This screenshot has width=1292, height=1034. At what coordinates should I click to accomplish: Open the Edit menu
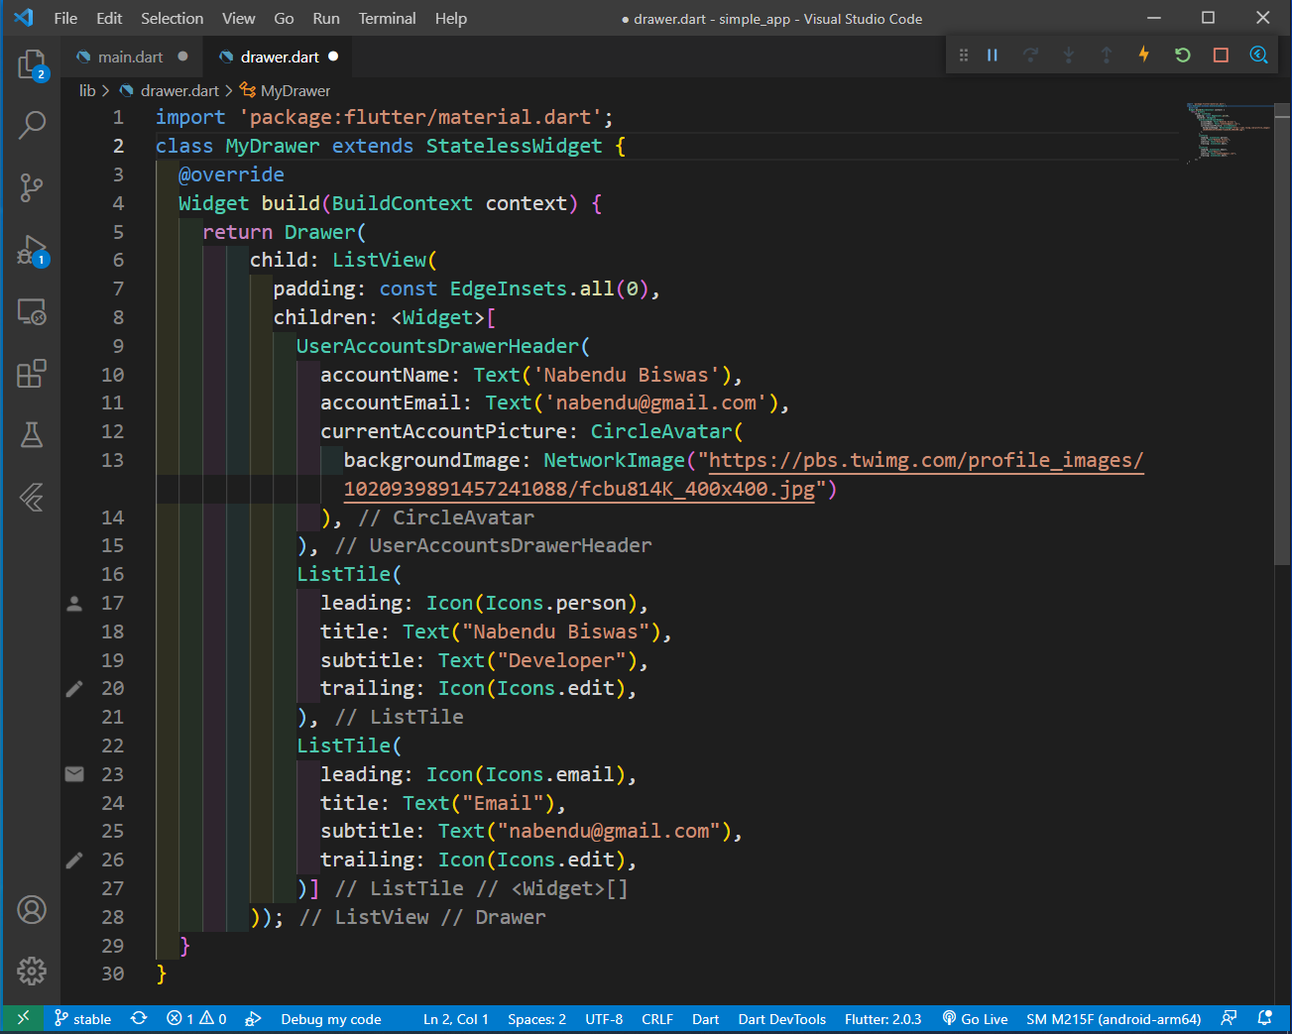click(x=109, y=18)
